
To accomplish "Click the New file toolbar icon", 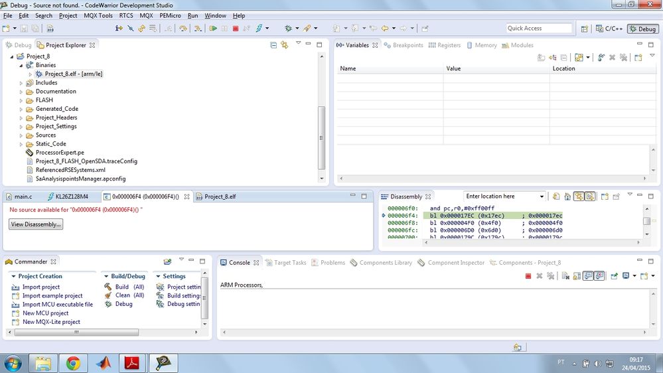I will pos(6,29).
